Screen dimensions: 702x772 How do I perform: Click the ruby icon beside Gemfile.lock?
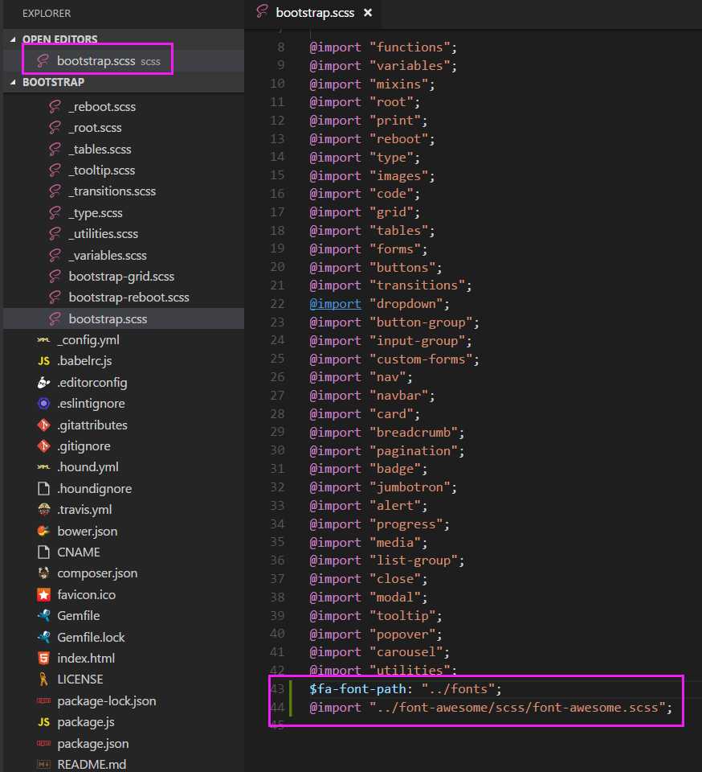point(43,638)
